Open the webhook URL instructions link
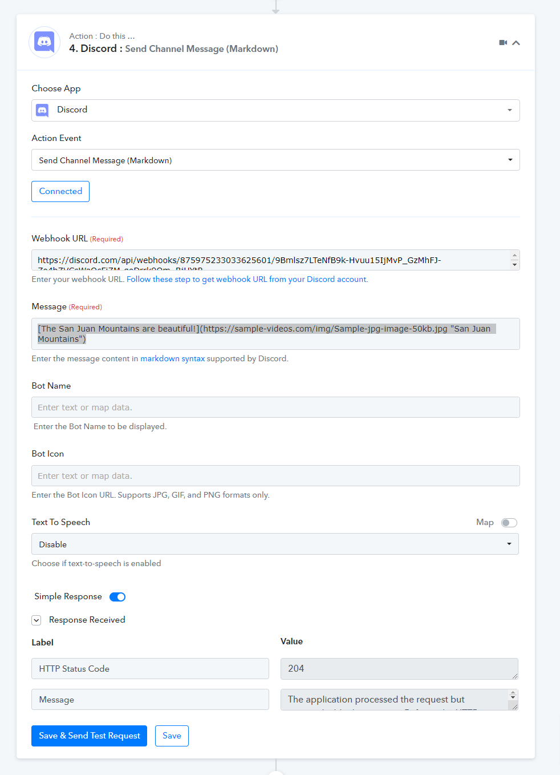The width and height of the screenshot is (560, 775). [x=247, y=279]
